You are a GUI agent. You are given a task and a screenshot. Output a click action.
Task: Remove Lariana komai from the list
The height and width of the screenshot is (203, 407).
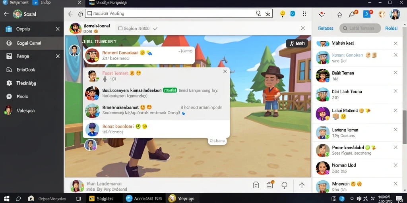(x=395, y=130)
